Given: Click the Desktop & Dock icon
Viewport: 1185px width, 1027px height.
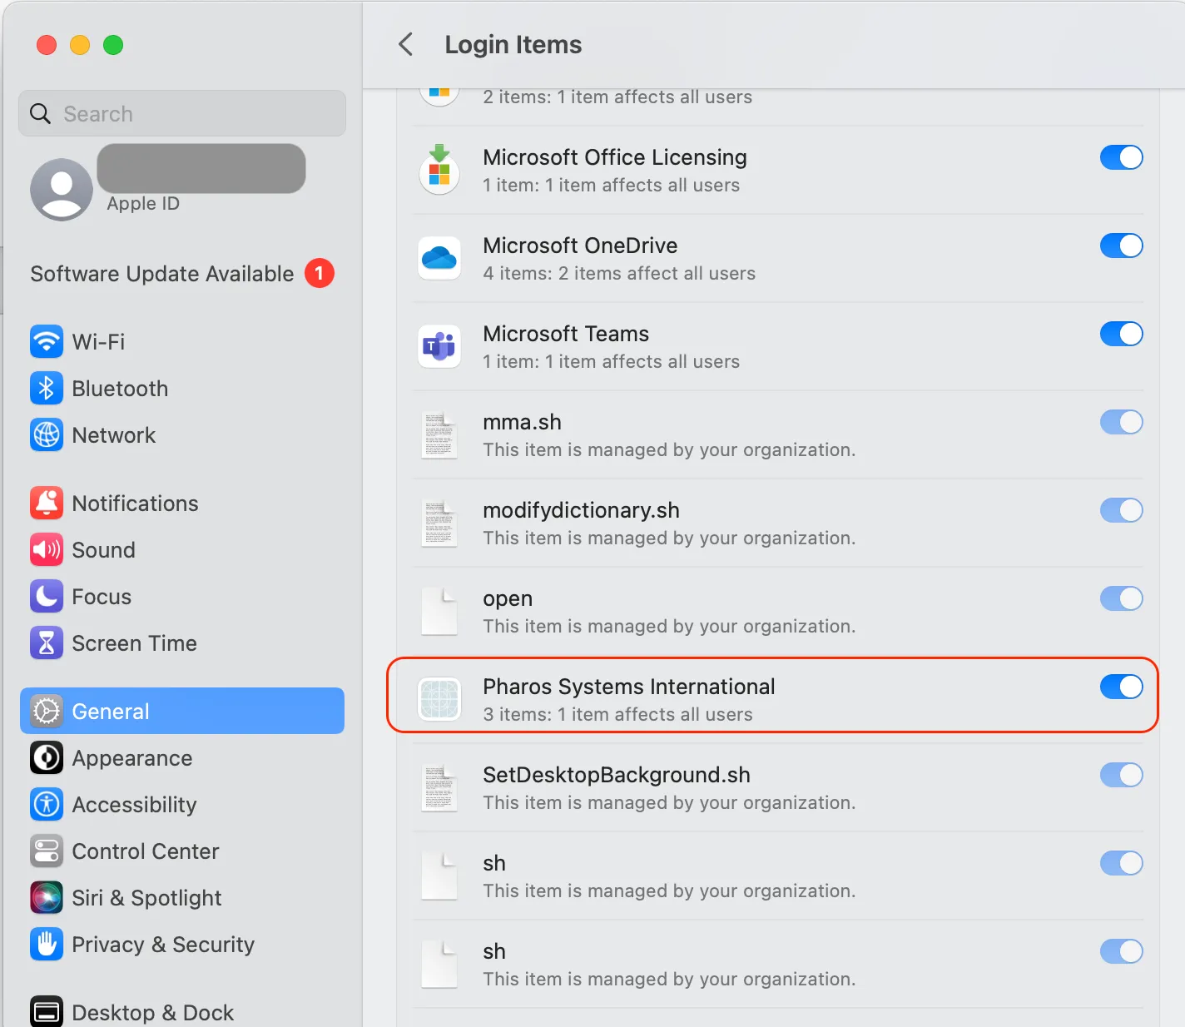Looking at the screenshot, I should 47,1012.
